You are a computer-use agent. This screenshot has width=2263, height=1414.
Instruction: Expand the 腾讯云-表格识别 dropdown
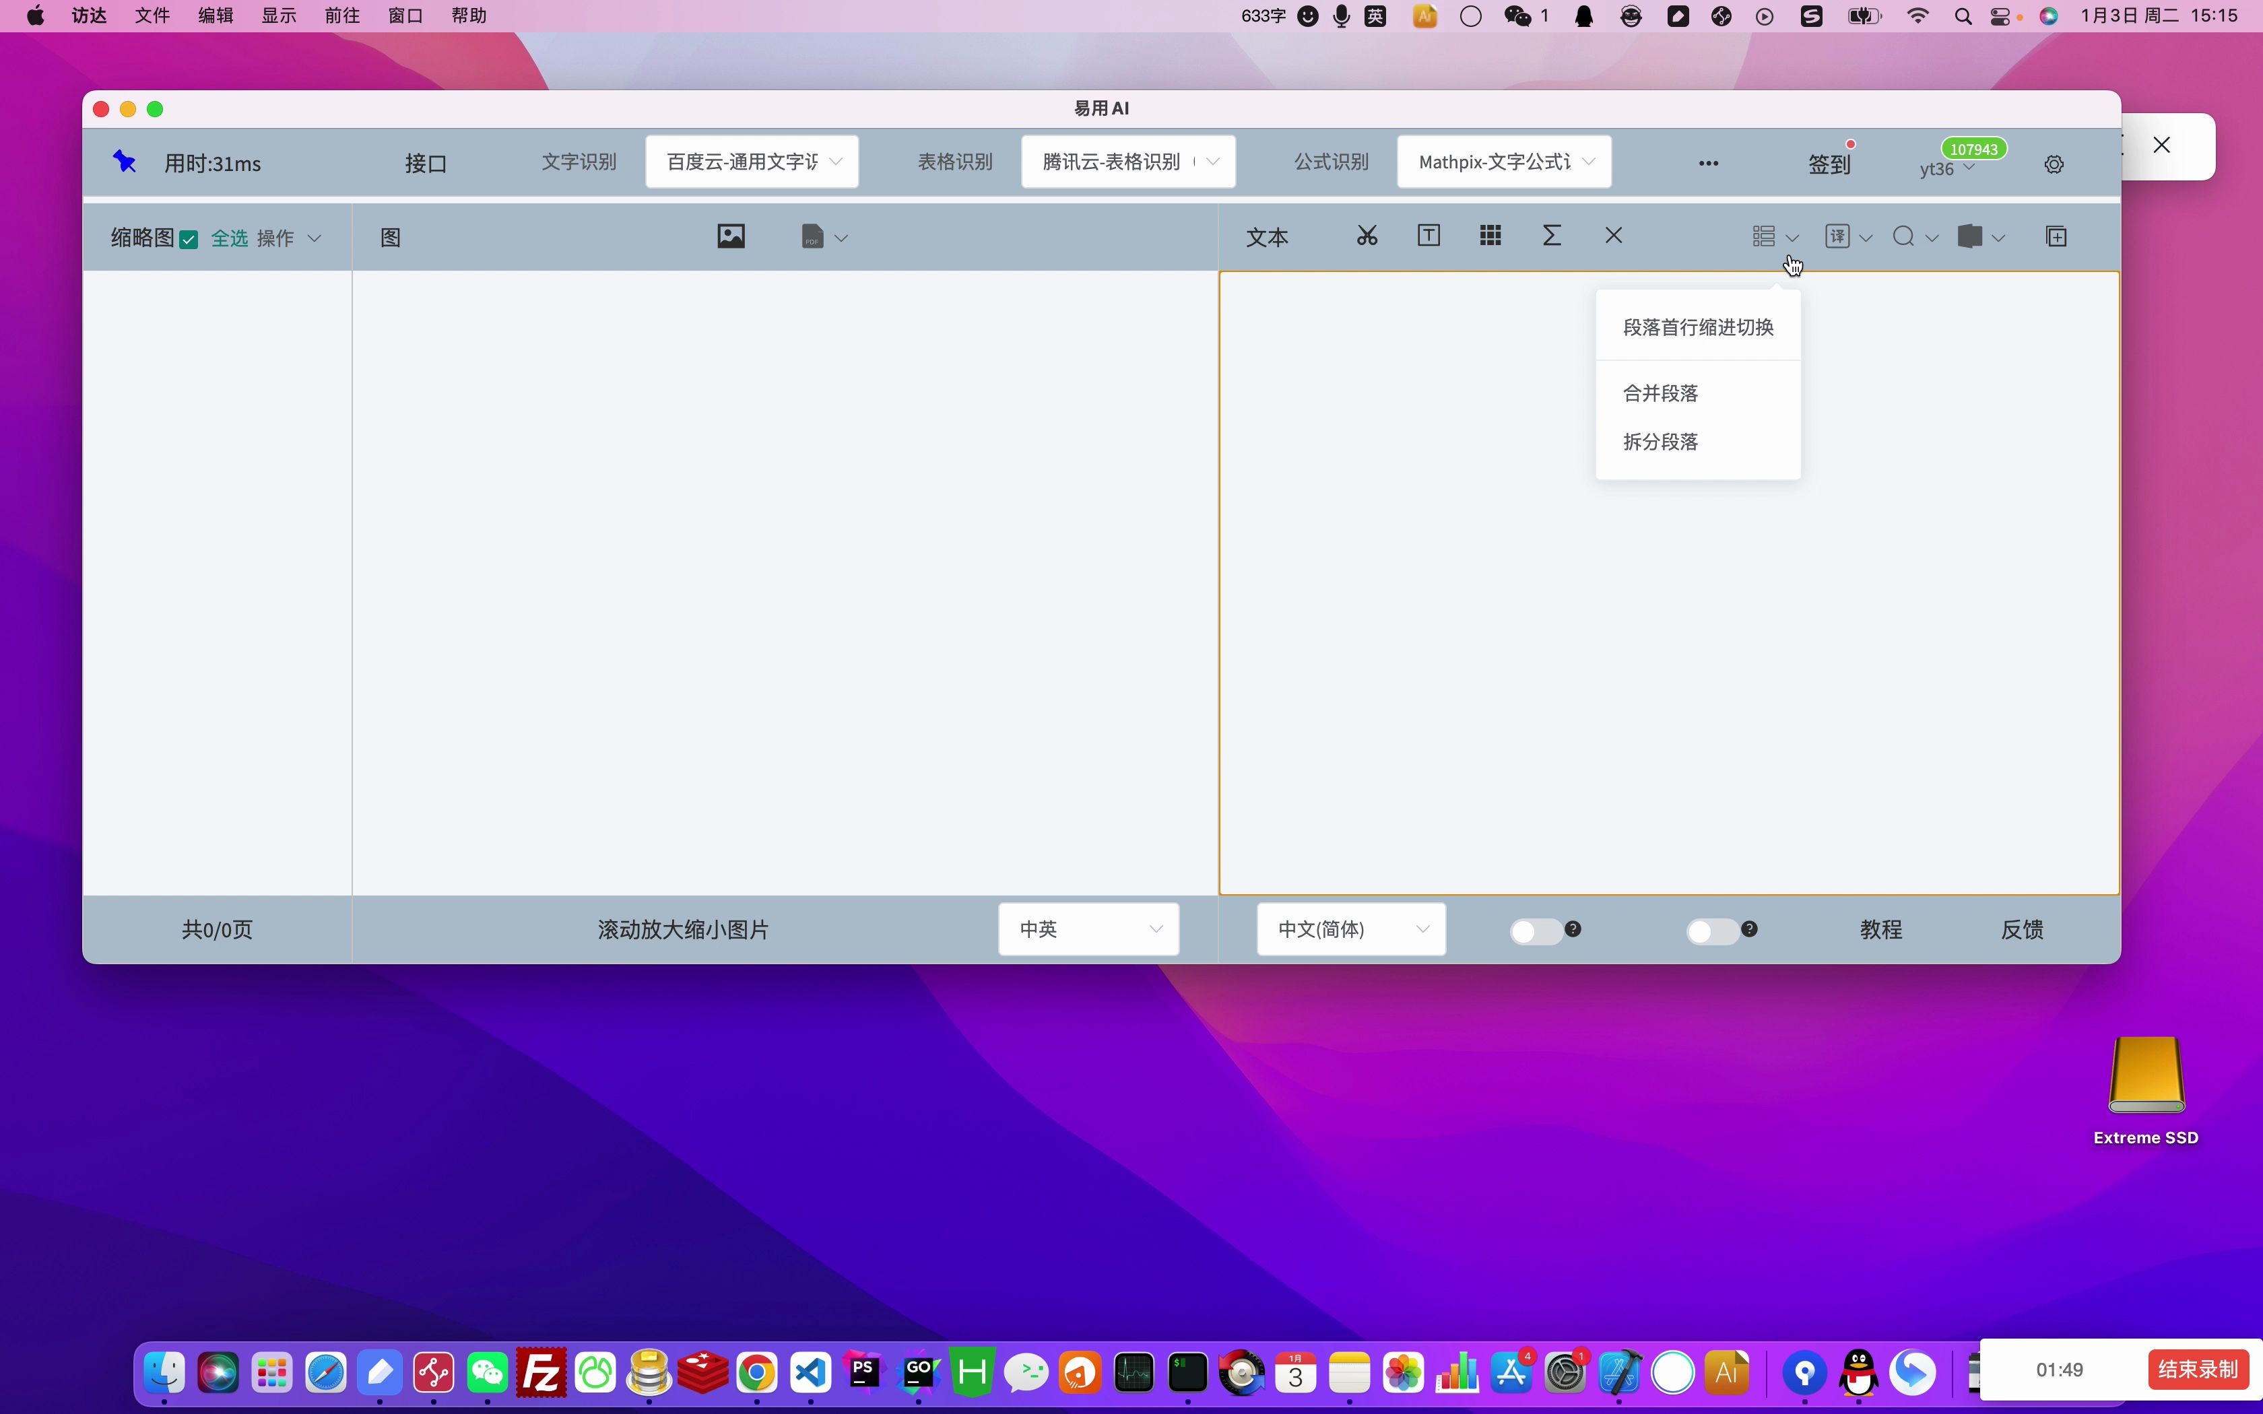1127,162
